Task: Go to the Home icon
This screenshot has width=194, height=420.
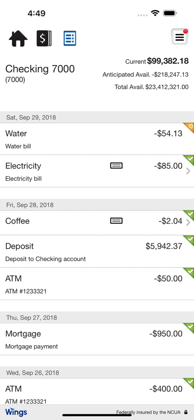Action: point(18,39)
